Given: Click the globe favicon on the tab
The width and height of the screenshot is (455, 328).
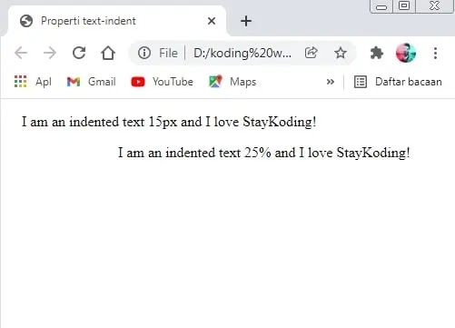Looking at the screenshot, I should pos(26,21).
